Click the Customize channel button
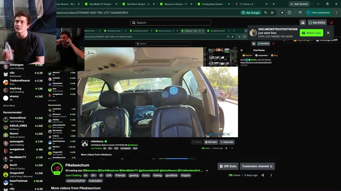341x191 pixels. [257, 166]
